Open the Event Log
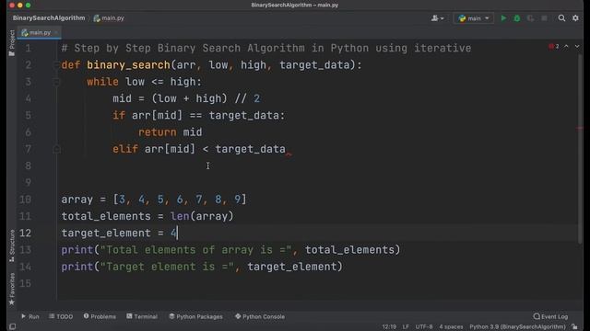Image resolution: width=590 pixels, height=331 pixels. (x=551, y=316)
